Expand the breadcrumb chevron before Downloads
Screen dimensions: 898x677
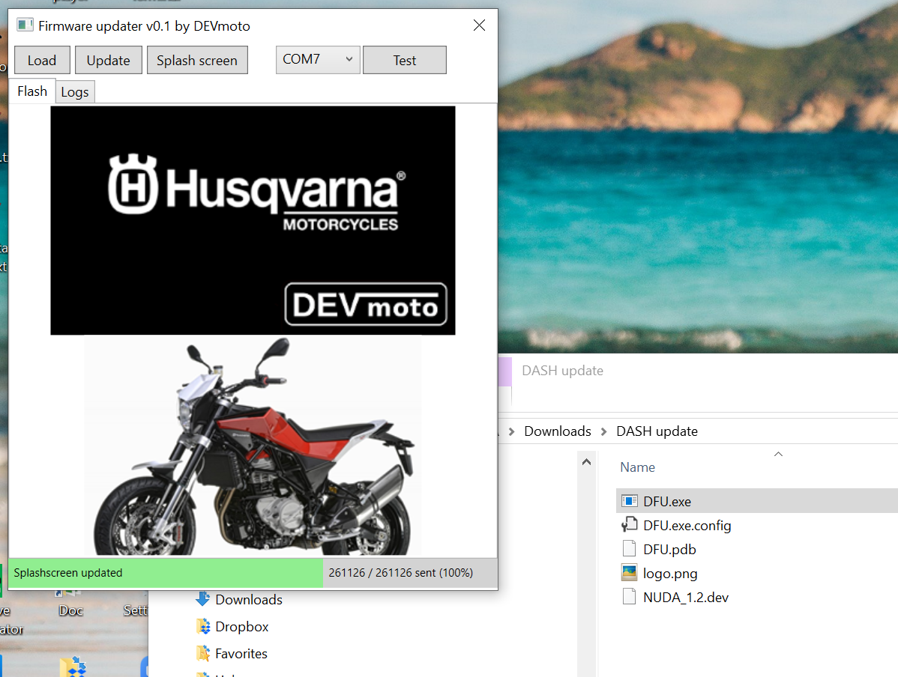511,431
